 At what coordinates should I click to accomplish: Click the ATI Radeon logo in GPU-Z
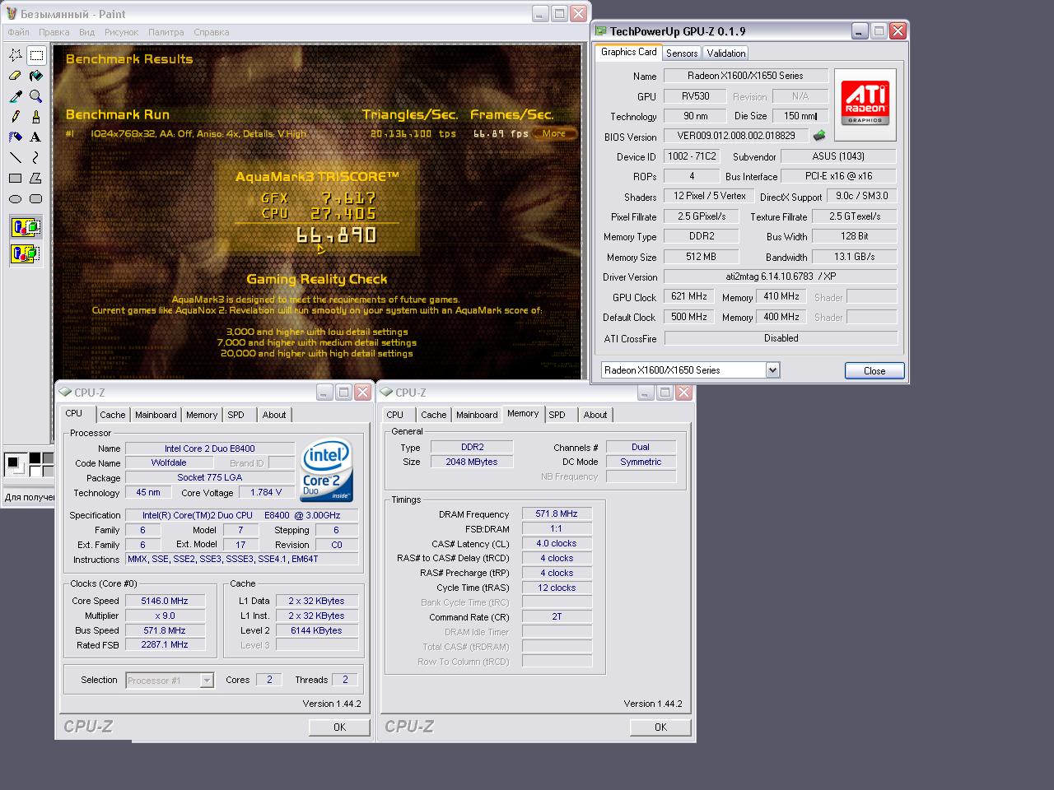coord(865,103)
